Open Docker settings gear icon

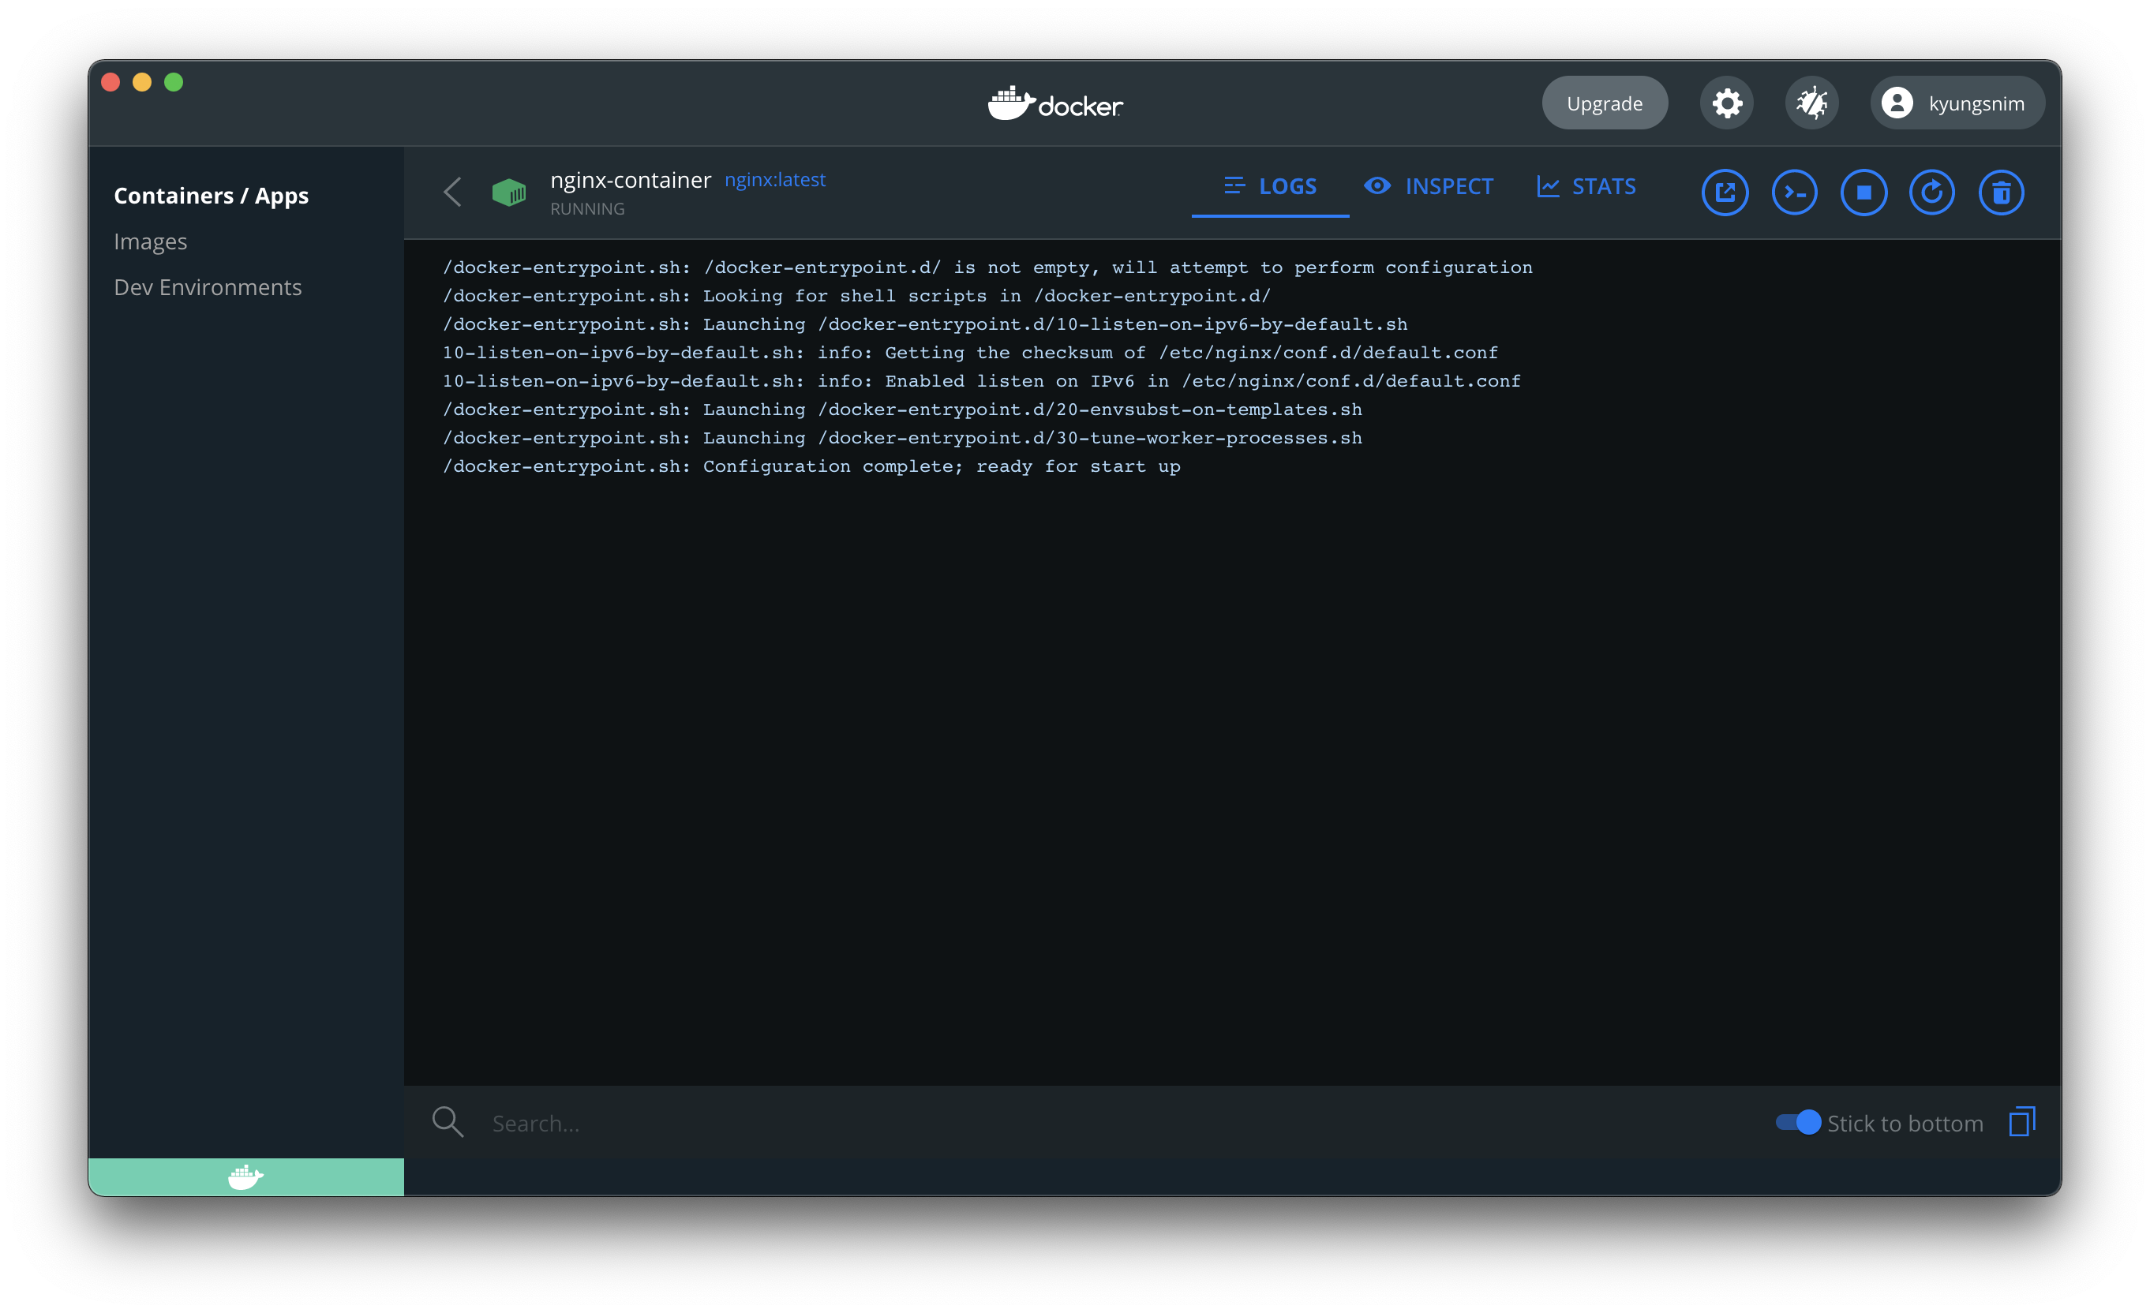coord(1726,103)
